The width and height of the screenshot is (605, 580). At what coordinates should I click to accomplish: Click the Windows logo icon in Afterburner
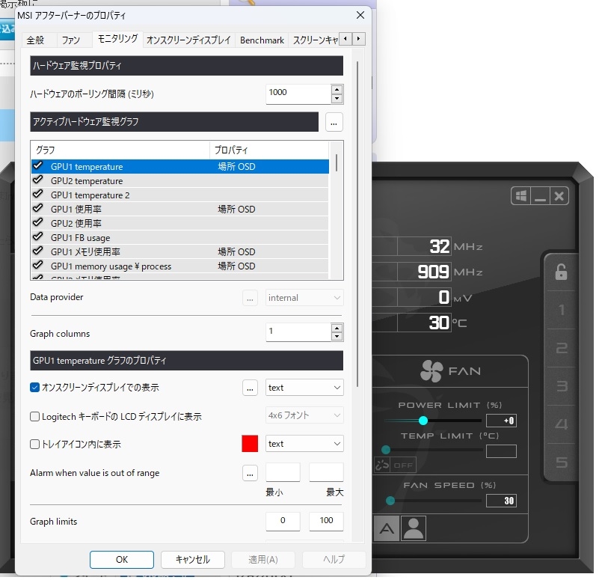coord(521,196)
